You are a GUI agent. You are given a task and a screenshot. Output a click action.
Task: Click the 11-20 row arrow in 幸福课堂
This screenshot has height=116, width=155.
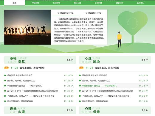[x=72, y=96]
